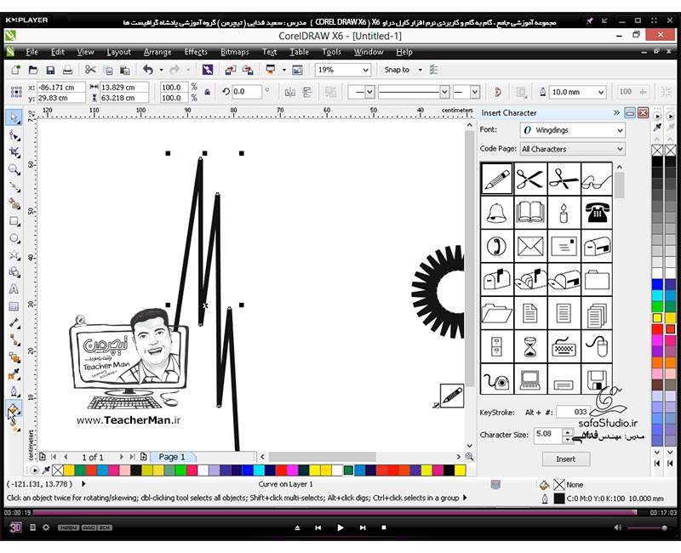Open the Effects menu
This screenshot has width=681, height=553.
pos(196,52)
